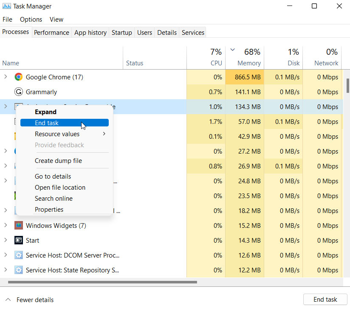Choose Go to details in context menu
This screenshot has width=350, height=311.
pos(65,177)
